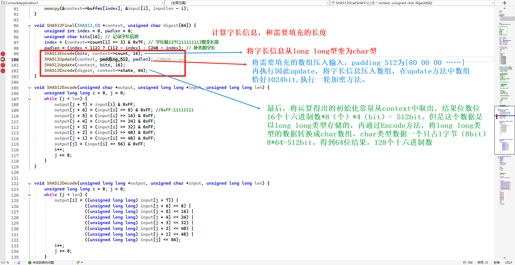
Task: Click the scroll-down arrow of vertical scrollbar
Action: 505,258
